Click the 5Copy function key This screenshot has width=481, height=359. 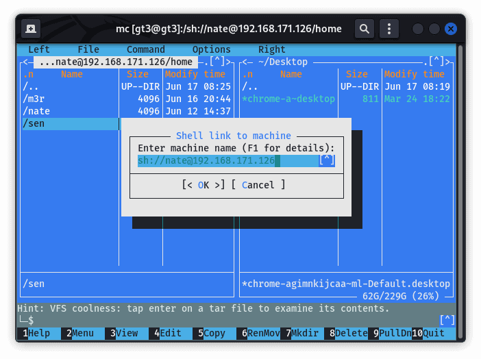(214, 333)
